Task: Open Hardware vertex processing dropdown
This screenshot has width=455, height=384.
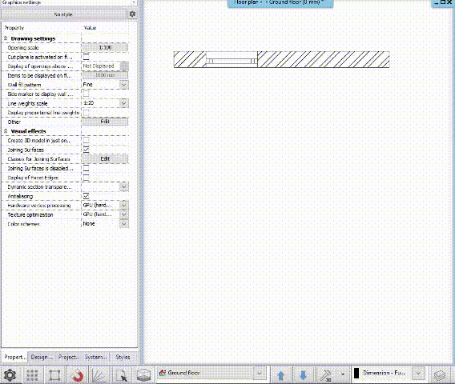Action: (x=124, y=205)
